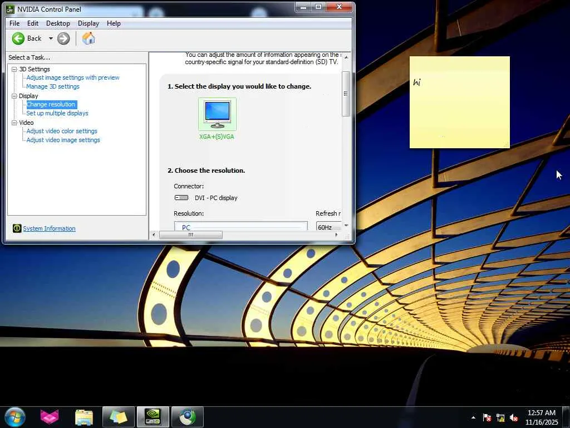Open Adjust image settings with preview

click(73, 77)
